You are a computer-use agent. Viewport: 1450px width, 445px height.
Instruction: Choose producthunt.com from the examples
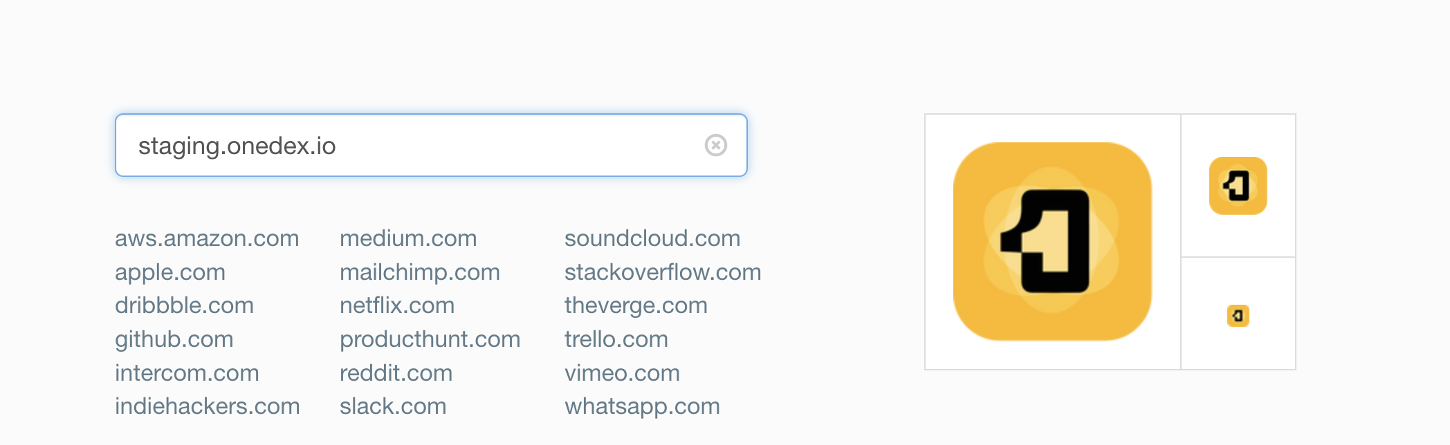[430, 339]
